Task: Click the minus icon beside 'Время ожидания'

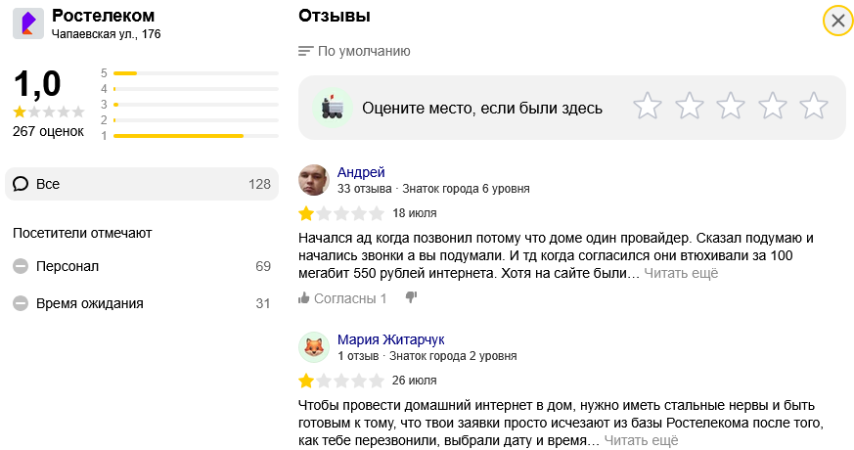Action: click(21, 303)
